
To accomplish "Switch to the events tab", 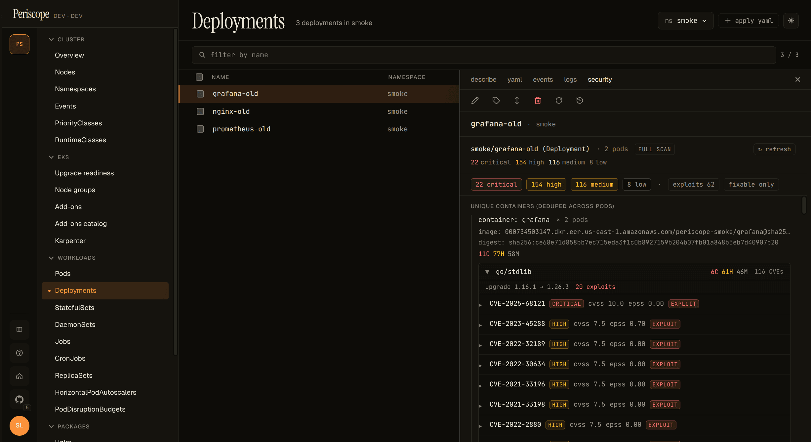I will pyautogui.click(x=543, y=79).
